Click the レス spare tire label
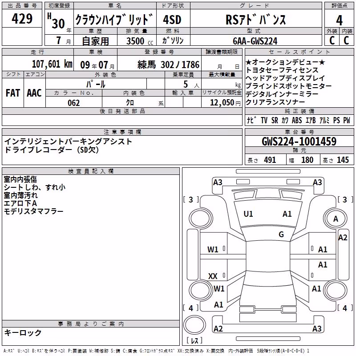The height and width of the screenshot is (356, 356). coord(194,340)
